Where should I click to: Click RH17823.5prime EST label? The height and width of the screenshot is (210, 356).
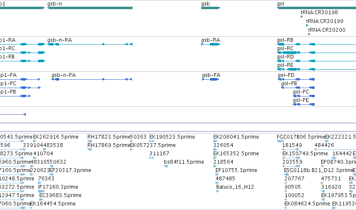(x=109, y=137)
